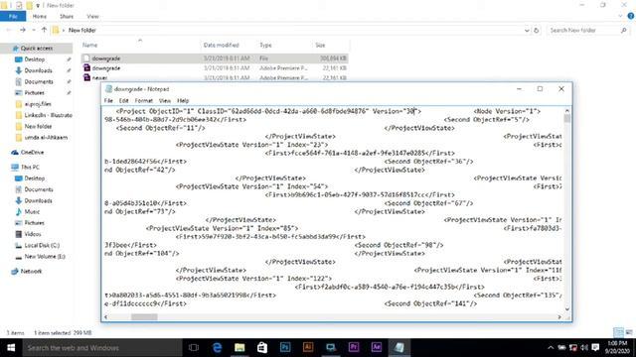Sort files by Size column

[320, 45]
